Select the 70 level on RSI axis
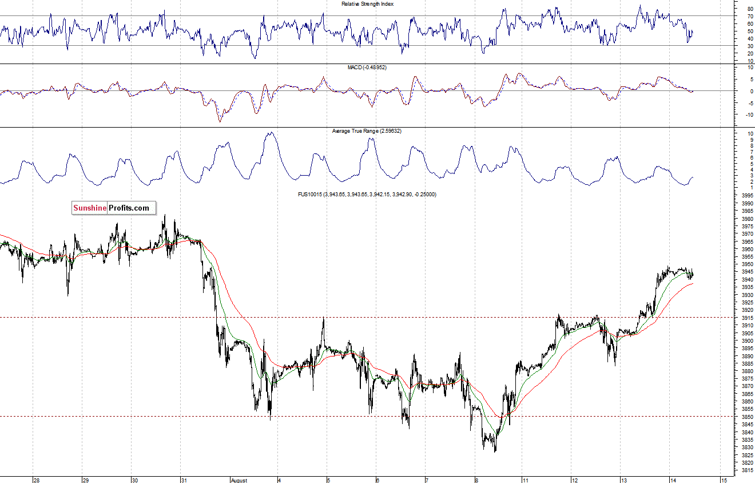This screenshot has height=483, width=755. coord(750,17)
